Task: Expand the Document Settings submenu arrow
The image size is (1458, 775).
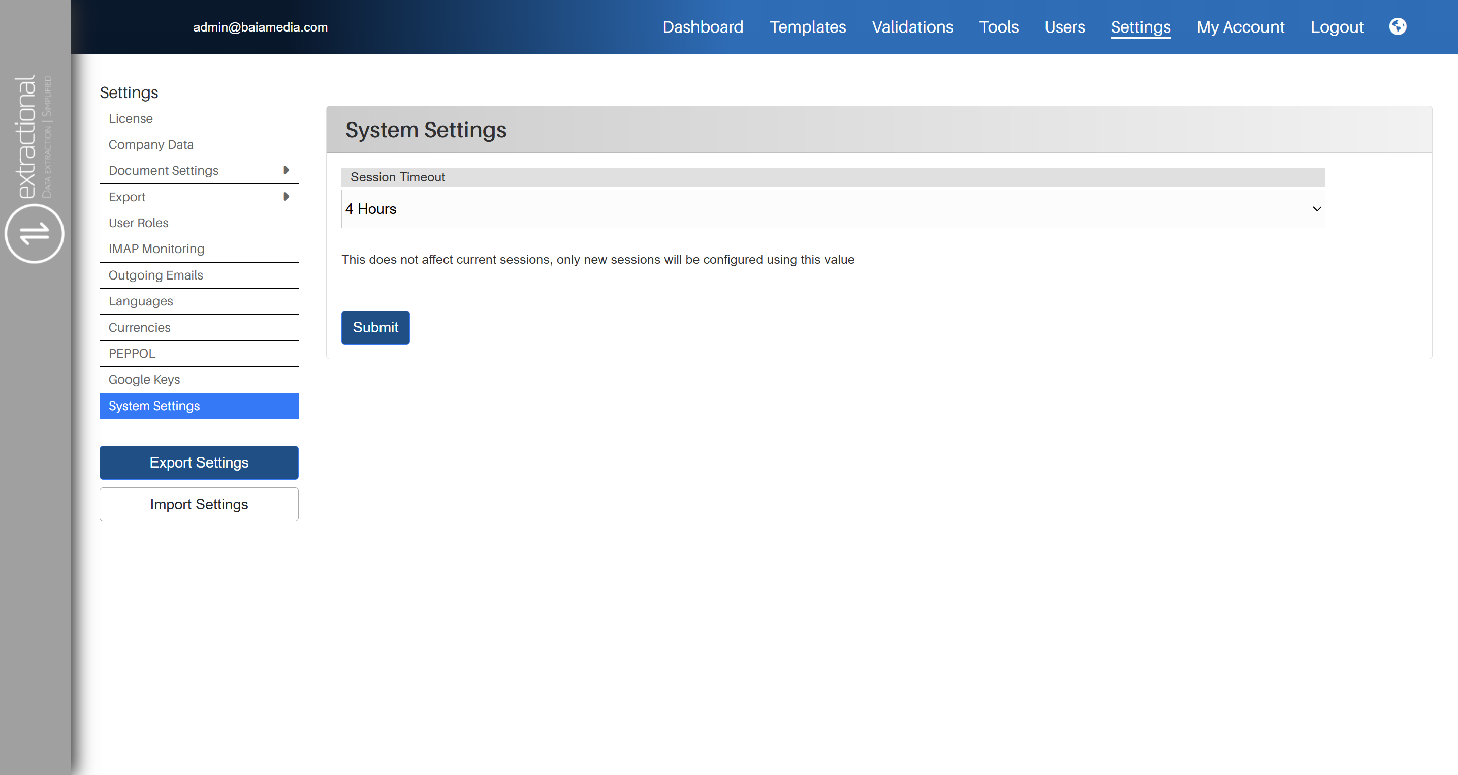Action: [286, 170]
